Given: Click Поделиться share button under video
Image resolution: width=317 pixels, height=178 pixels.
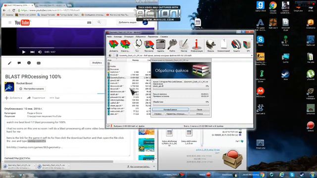Looking at the screenshot, I should pyautogui.click(x=36, y=98).
